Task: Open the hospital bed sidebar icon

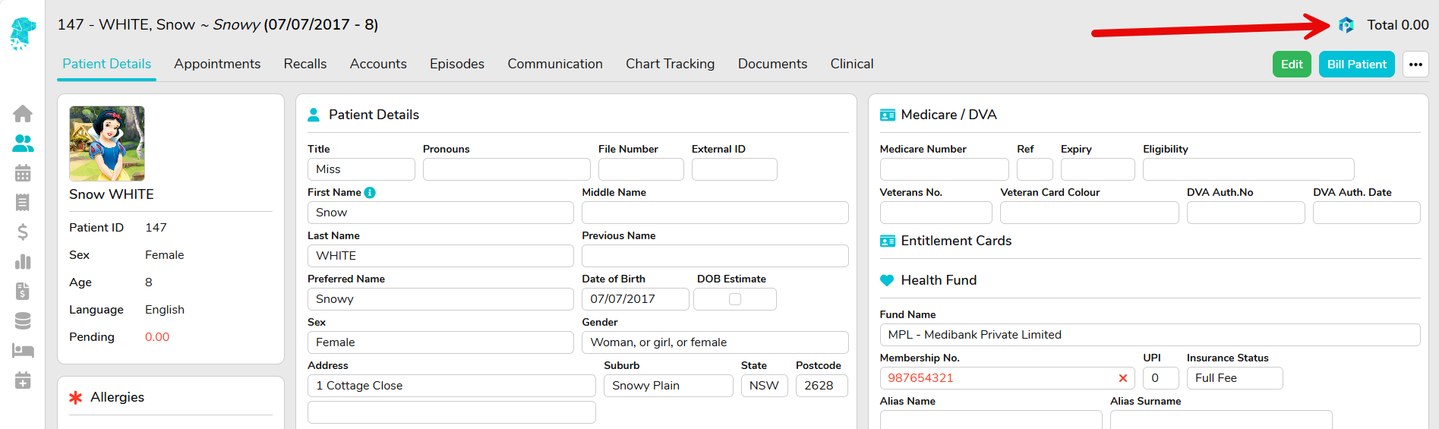Action: [x=23, y=351]
